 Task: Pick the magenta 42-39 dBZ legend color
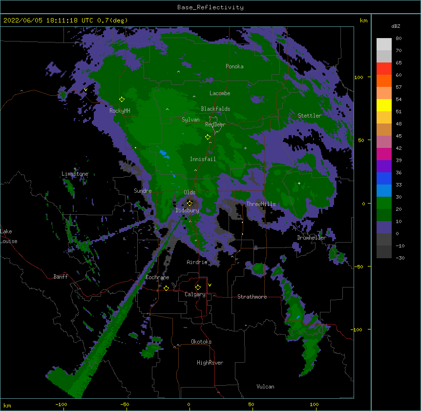pos(384,154)
